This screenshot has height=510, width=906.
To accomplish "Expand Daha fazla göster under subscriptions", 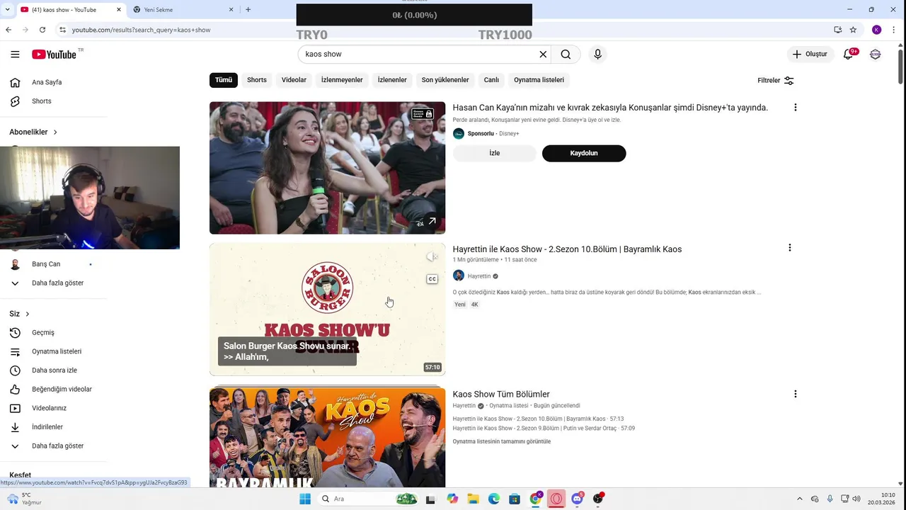I will point(48,283).
